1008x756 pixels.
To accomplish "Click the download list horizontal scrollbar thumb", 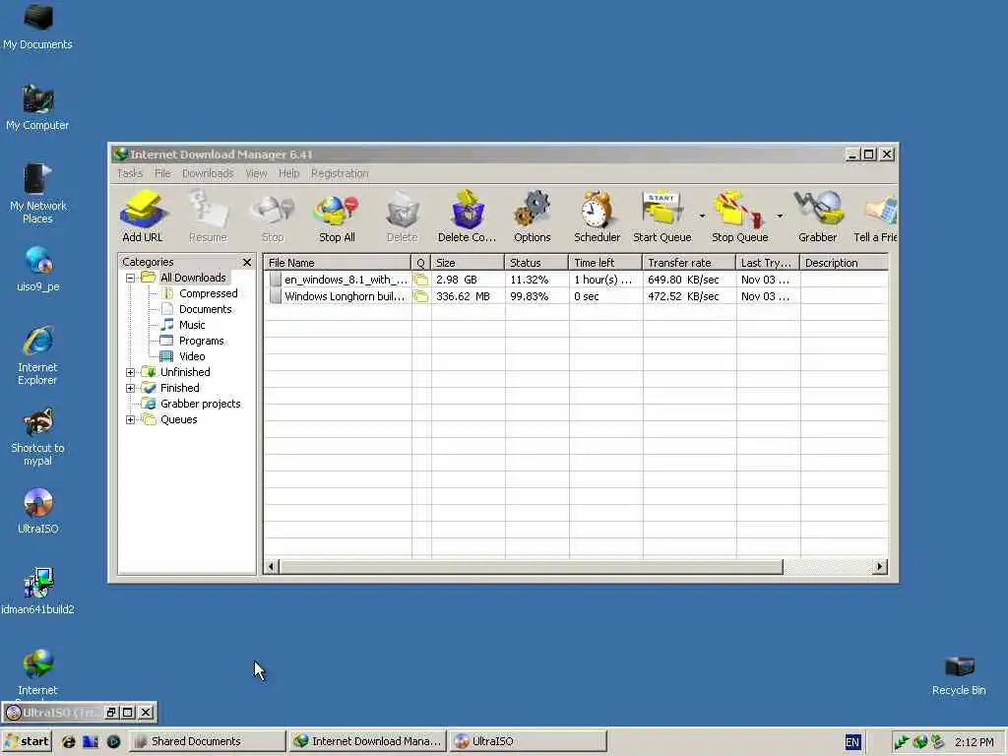I will (531, 566).
